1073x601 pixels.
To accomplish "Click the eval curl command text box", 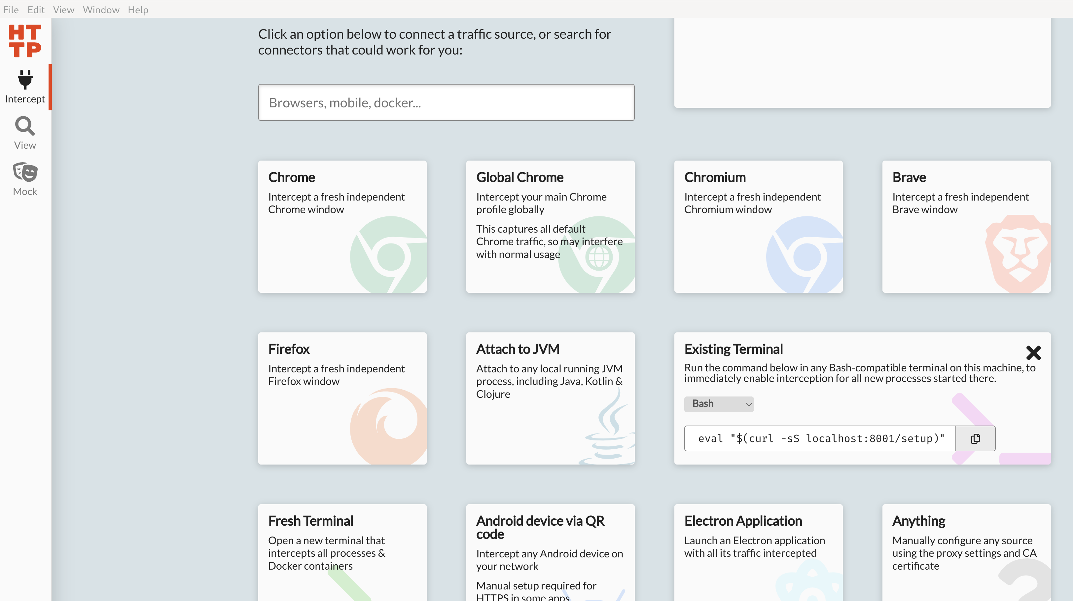I will coord(819,438).
